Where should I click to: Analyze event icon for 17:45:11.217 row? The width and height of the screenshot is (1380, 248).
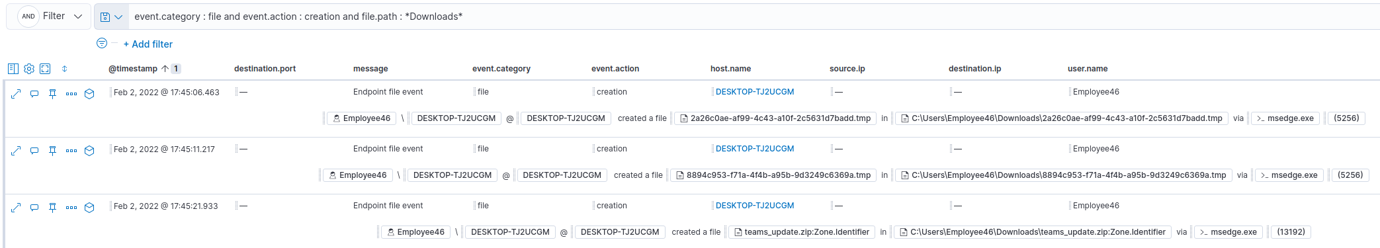pos(89,151)
